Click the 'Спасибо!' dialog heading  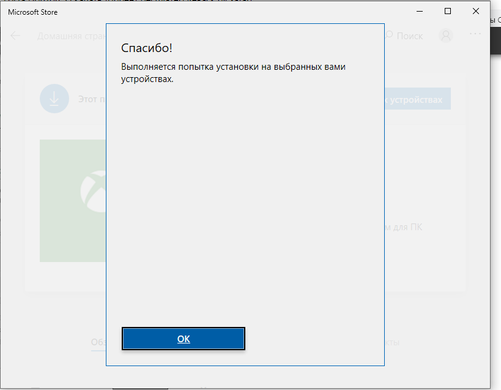tap(147, 48)
